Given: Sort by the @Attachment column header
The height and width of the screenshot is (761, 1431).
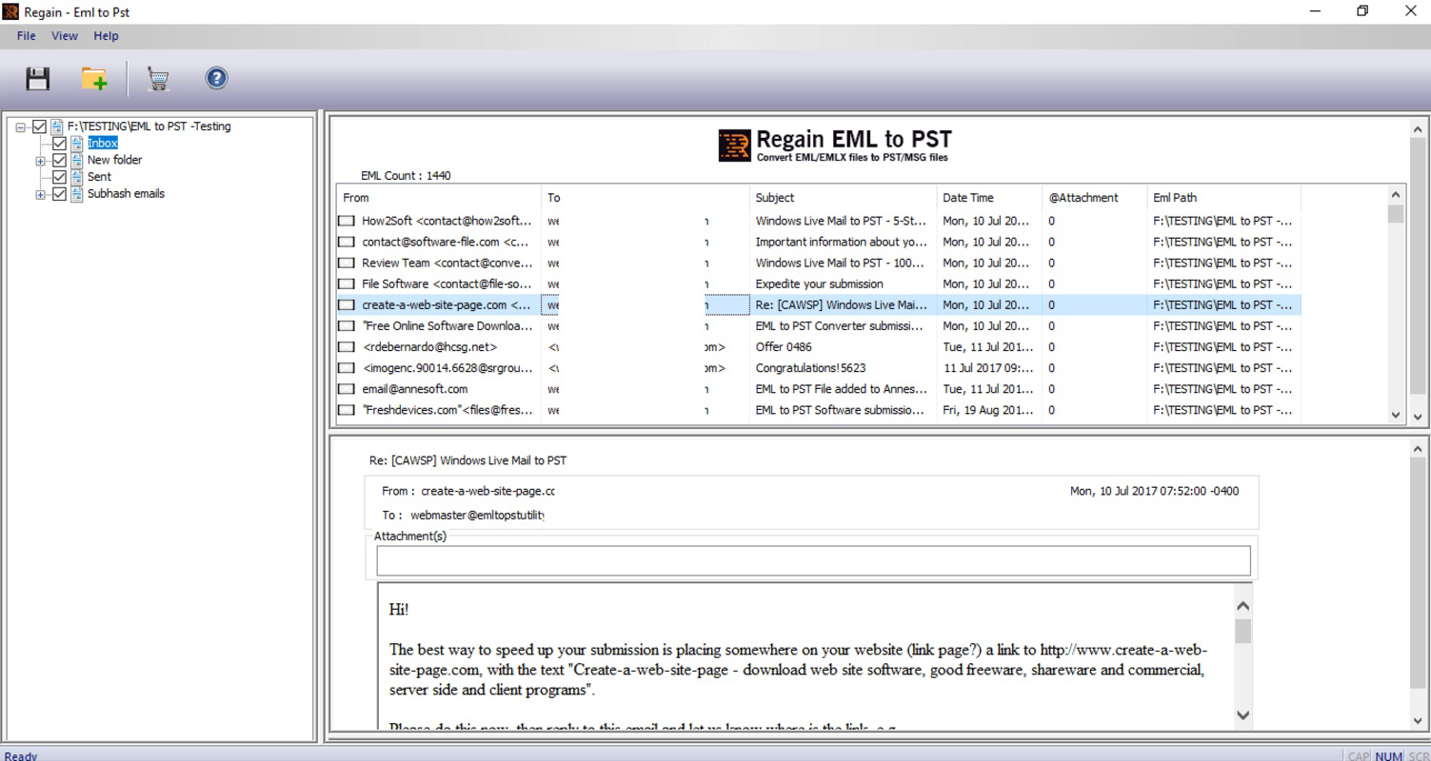Looking at the screenshot, I should click(x=1095, y=198).
